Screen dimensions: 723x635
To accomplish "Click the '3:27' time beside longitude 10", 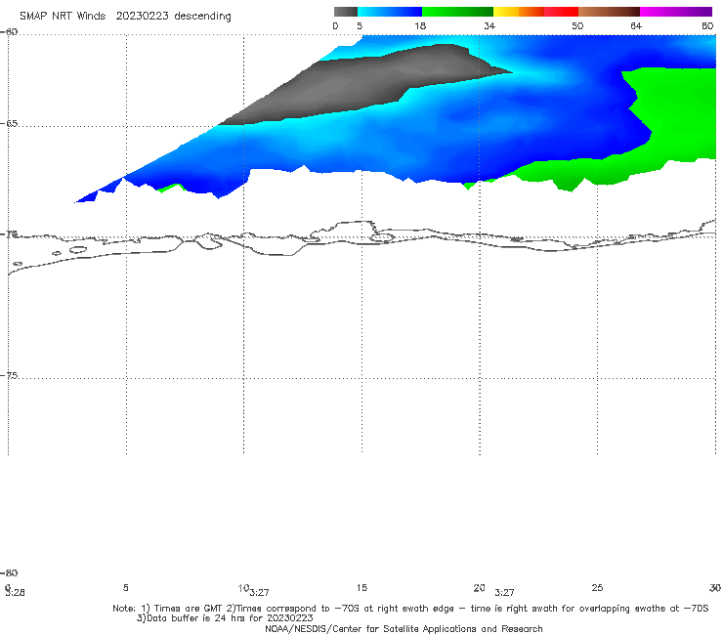I will 260,593.
